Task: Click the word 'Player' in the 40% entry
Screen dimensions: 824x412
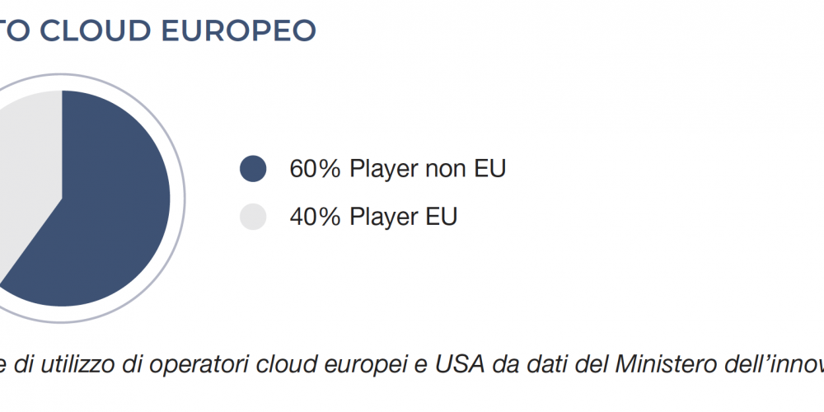Action: point(382,217)
